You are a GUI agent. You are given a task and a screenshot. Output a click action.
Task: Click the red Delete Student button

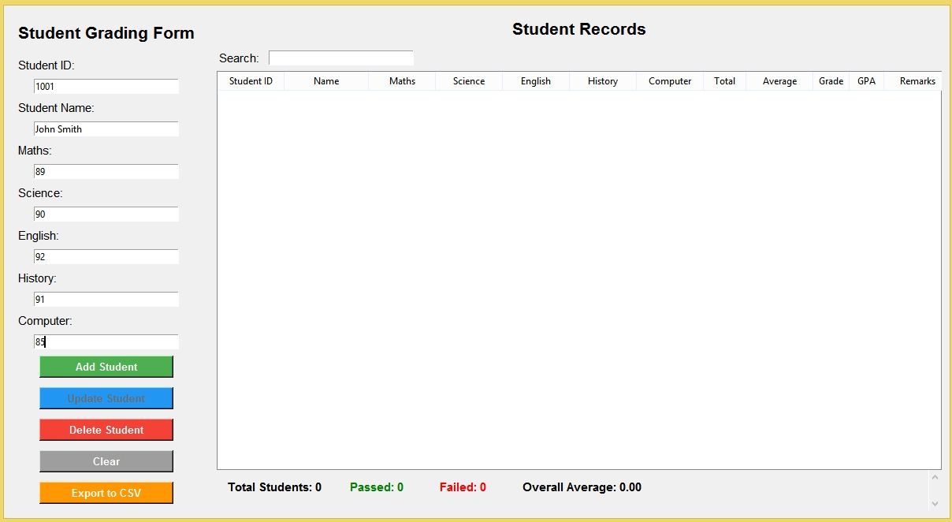pyautogui.click(x=106, y=430)
